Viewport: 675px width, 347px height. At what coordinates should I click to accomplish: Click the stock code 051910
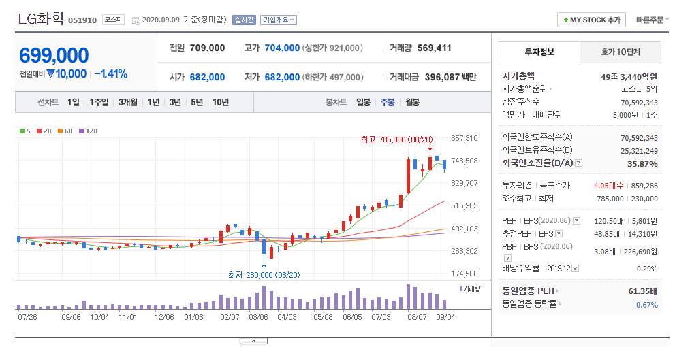click(x=82, y=20)
